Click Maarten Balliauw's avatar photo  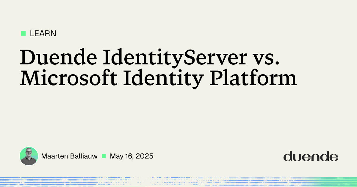coord(29,156)
